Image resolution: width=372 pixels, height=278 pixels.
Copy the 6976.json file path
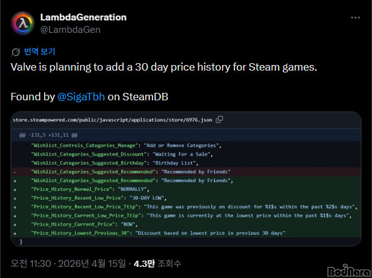[219, 119]
